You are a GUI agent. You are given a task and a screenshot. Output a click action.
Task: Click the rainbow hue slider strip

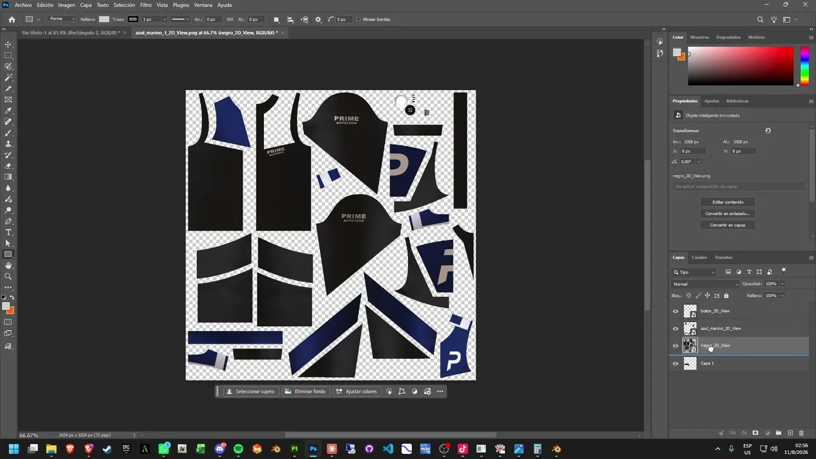tap(805, 65)
